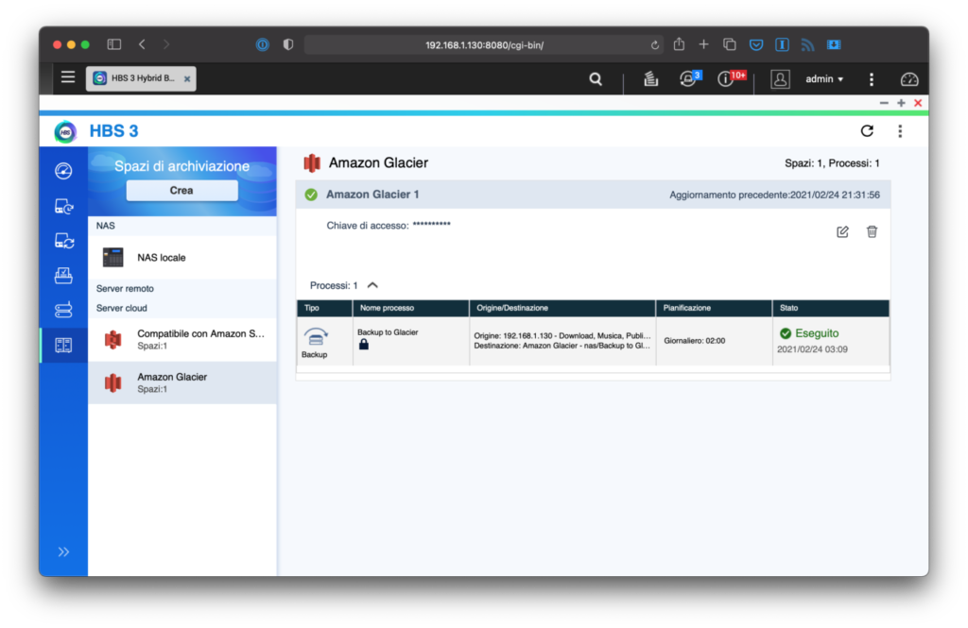Open the HBS 3 more options menu
Viewport: 968px width, 628px height.
(x=900, y=131)
